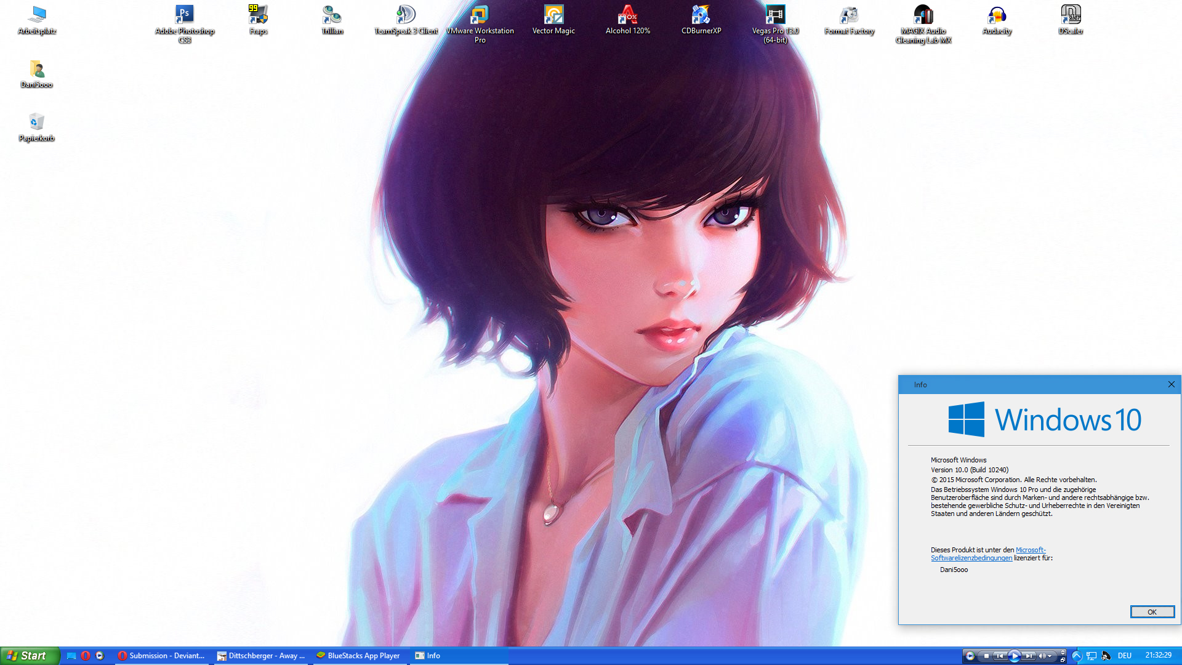Click the taskbar clock showing 21:32:29

point(1158,655)
